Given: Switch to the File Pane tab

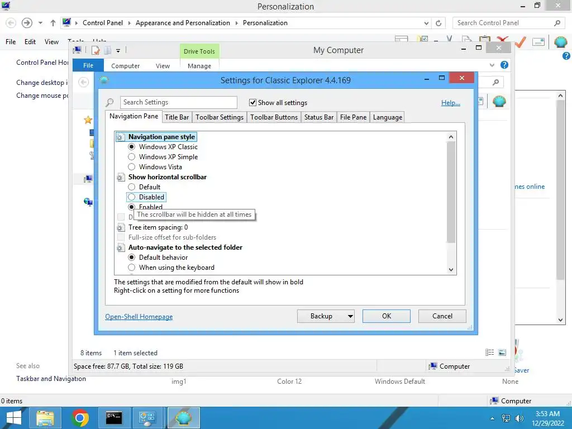Looking at the screenshot, I should (353, 117).
